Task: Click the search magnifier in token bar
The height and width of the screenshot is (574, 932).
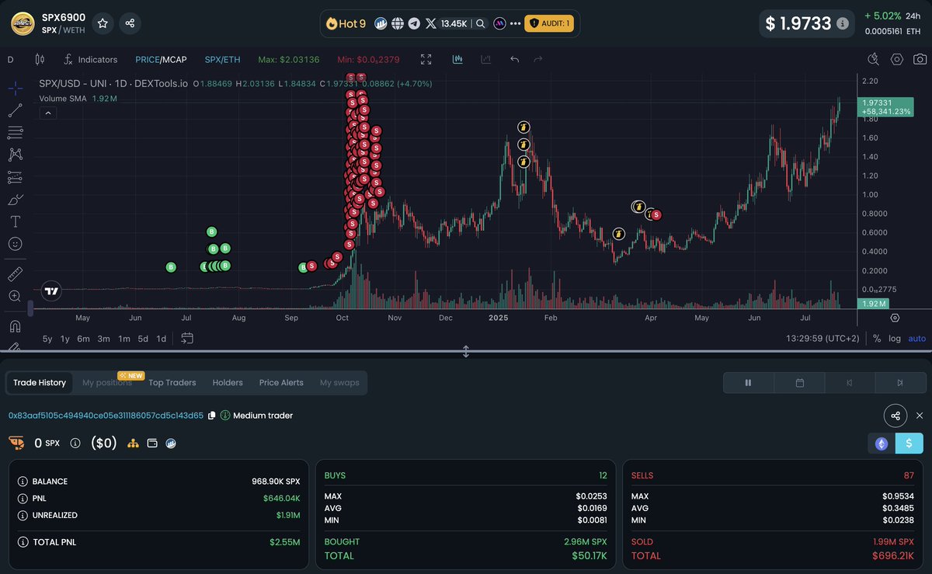Action: click(x=481, y=23)
